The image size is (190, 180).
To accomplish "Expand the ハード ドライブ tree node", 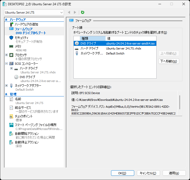I will tap(11, 68).
